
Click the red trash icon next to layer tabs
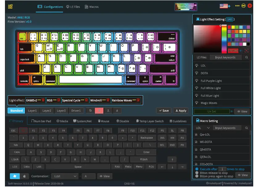pos(99,111)
